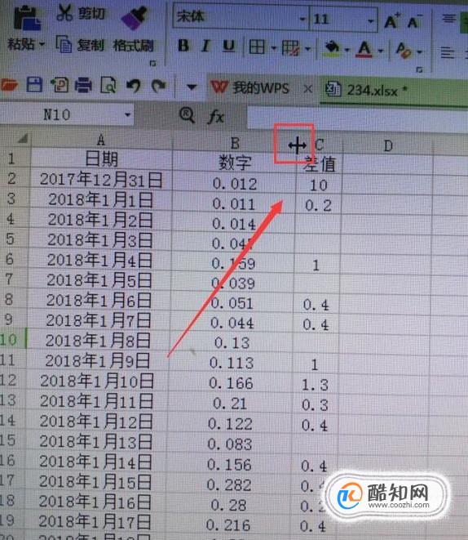Switch to the 234.xlsx document tab
Image resolution: width=468 pixels, height=540 pixels.
coord(367,90)
